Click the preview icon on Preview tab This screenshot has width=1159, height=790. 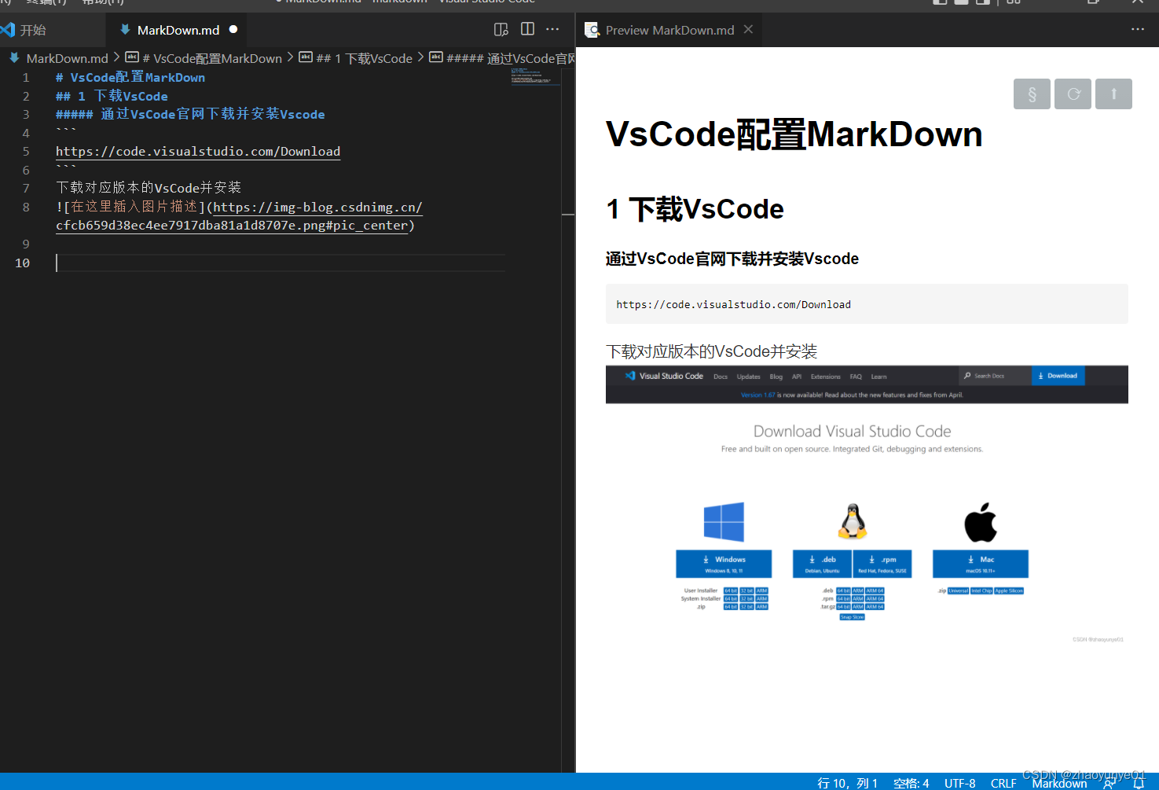click(592, 30)
